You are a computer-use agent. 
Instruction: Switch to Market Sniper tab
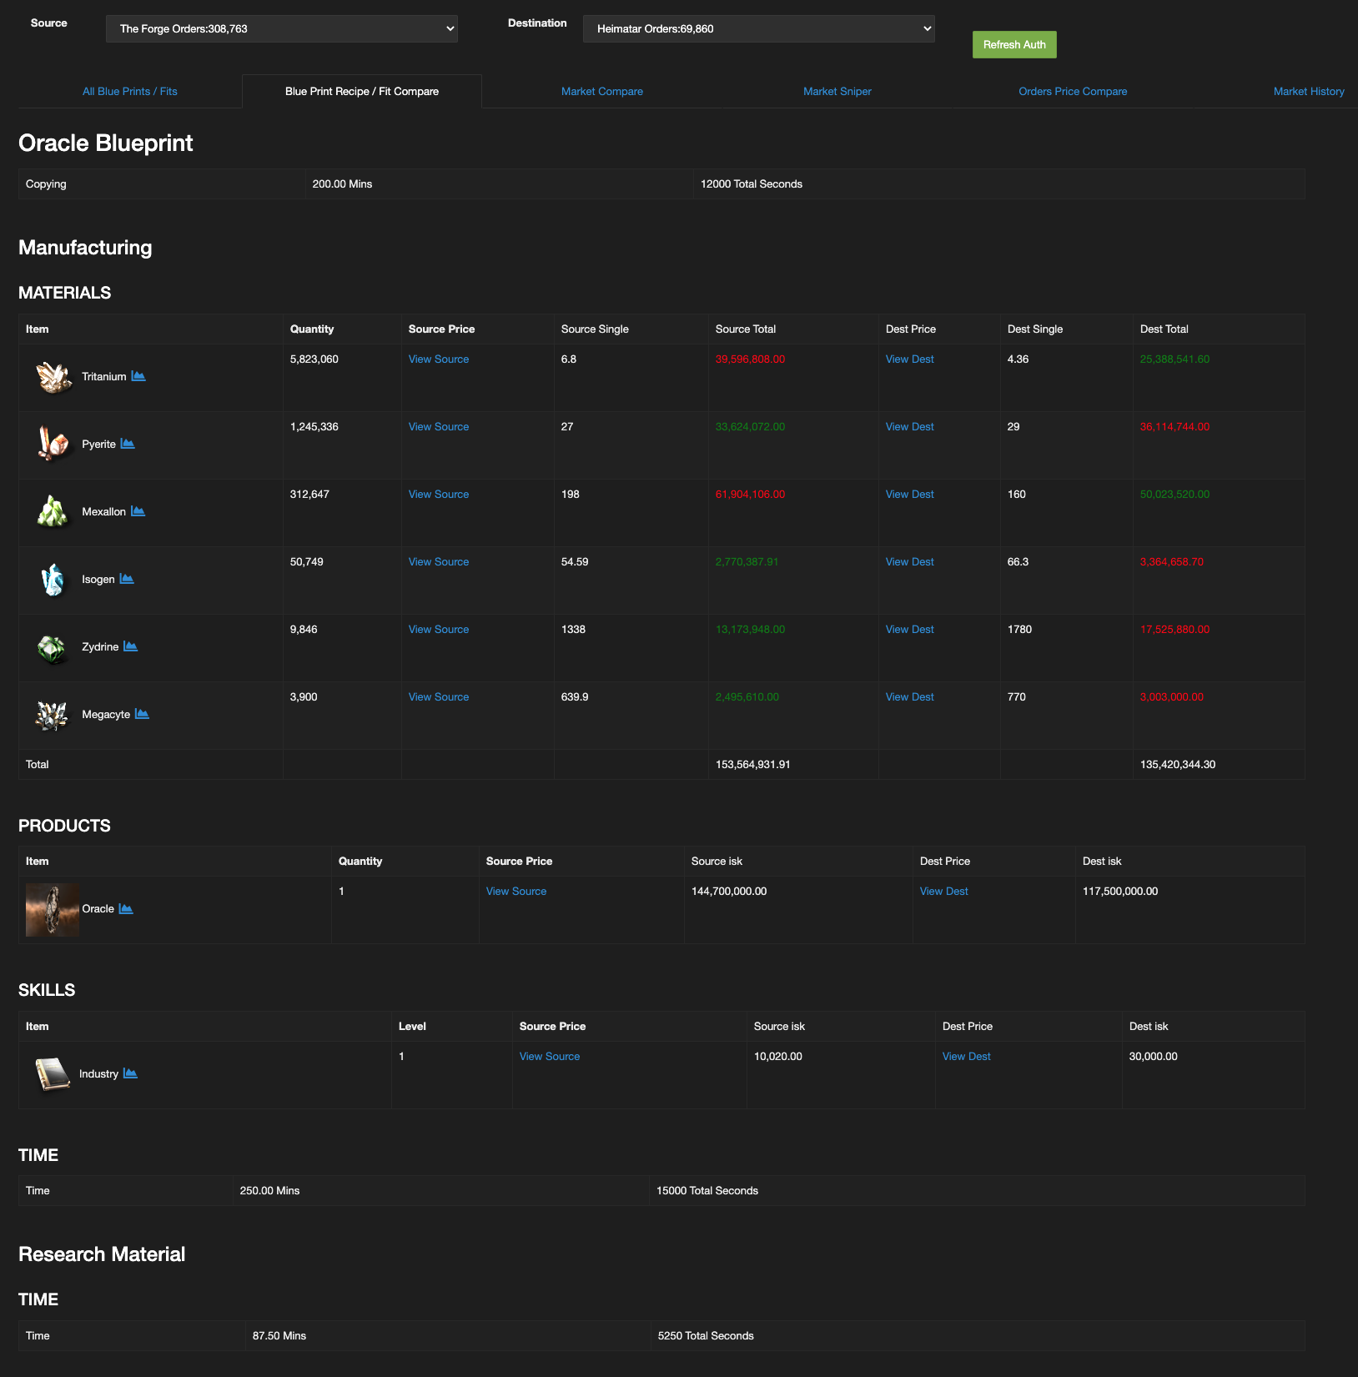click(837, 92)
